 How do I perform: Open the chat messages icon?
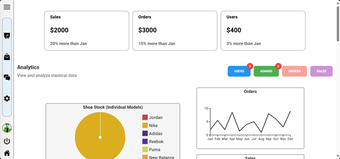(x=7, y=77)
